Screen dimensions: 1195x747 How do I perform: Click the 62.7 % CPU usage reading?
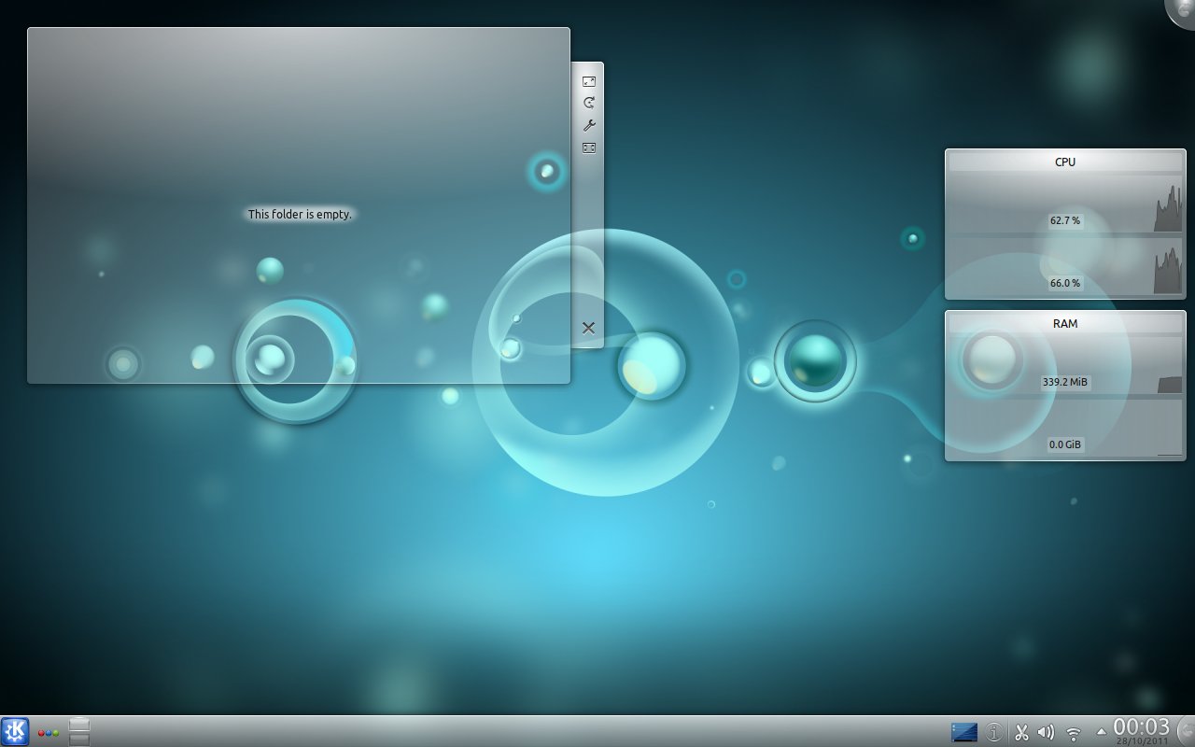(x=1065, y=221)
